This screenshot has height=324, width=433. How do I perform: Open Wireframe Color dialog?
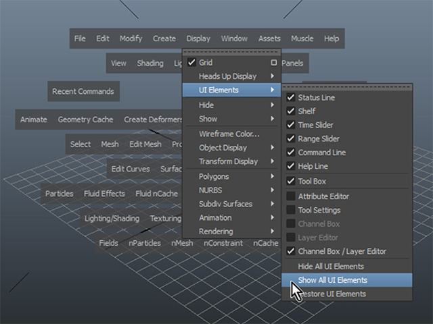click(231, 134)
